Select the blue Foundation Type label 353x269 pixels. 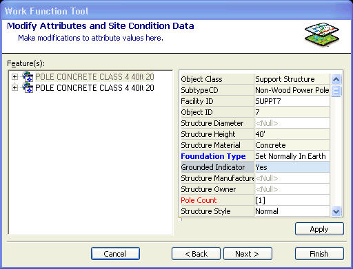(217, 156)
